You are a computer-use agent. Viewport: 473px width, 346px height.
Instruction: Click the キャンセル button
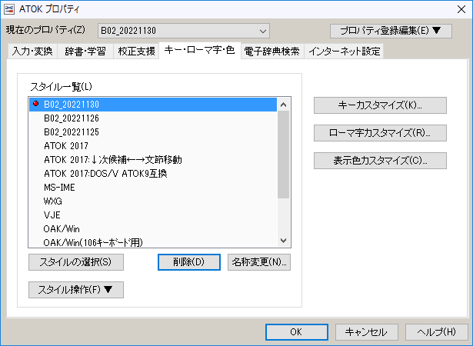pos(367,332)
